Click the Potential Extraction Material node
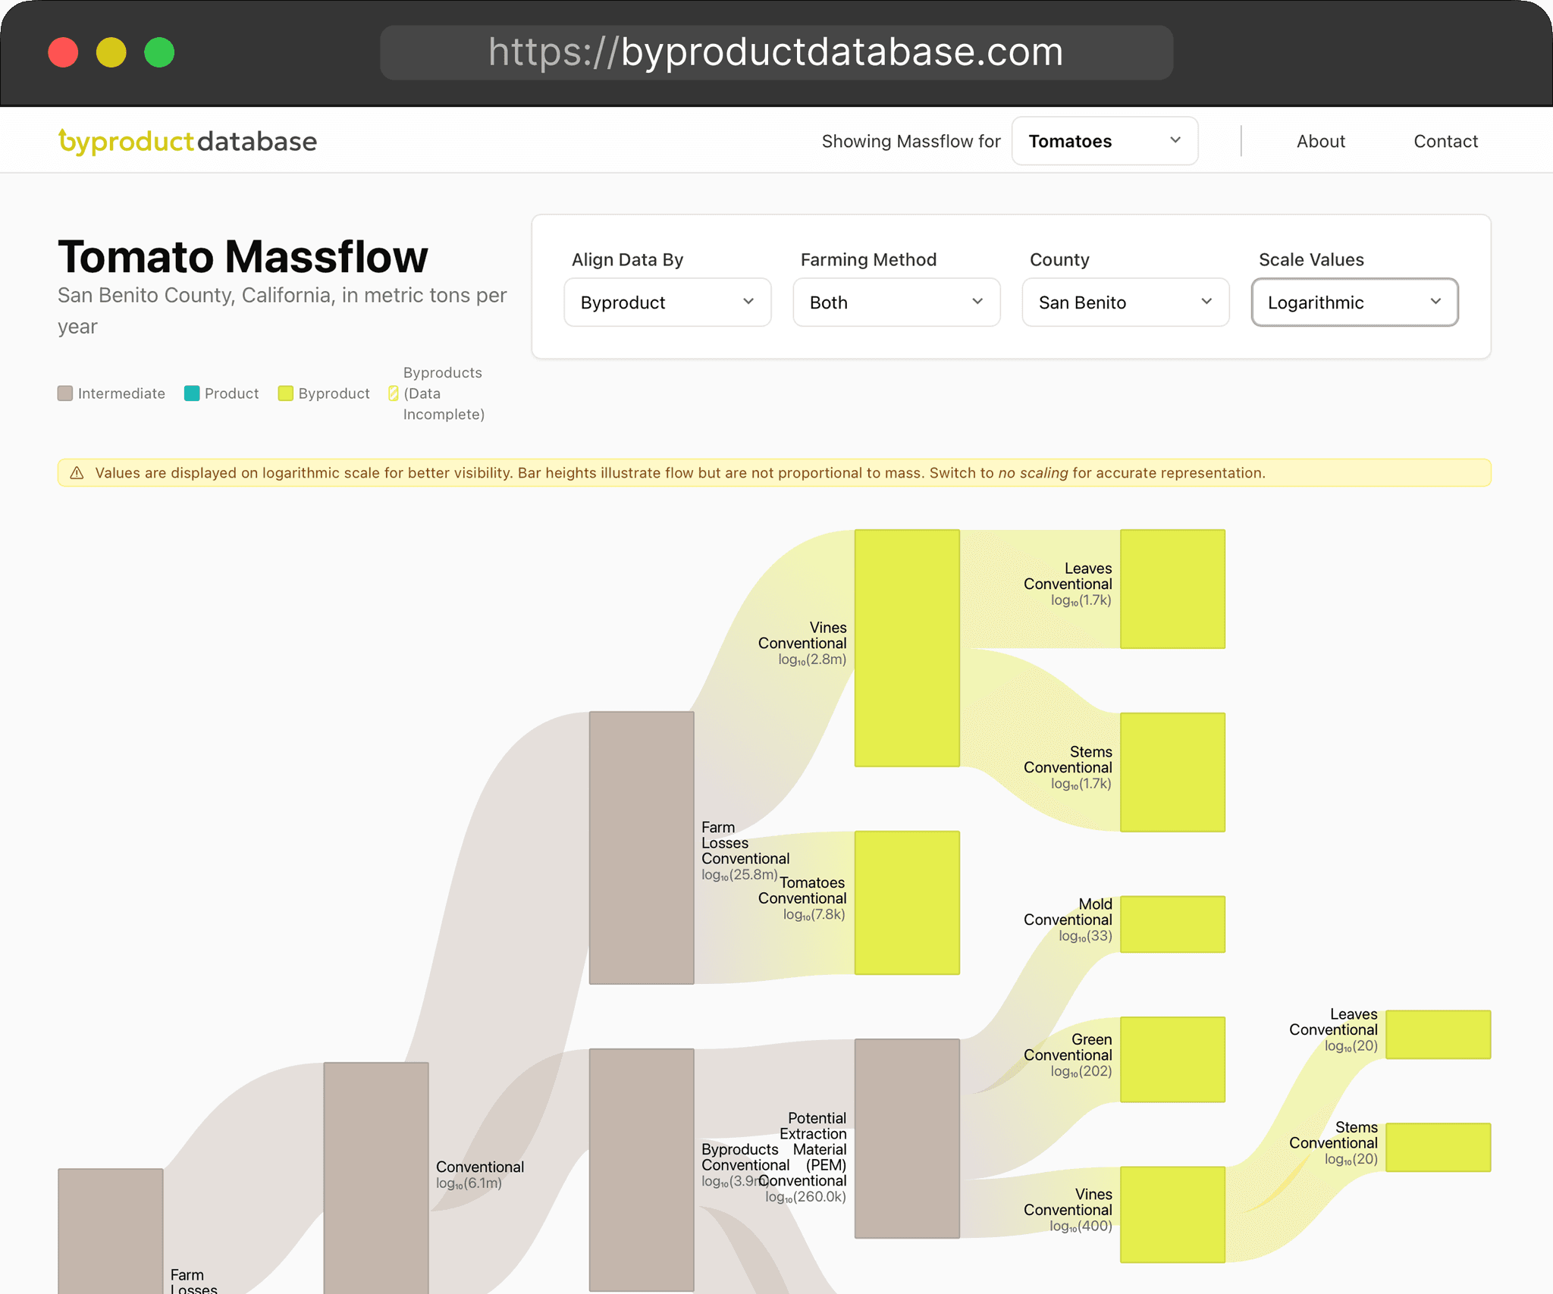Screen dimensions: 1553x1294 tap(907, 1139)
